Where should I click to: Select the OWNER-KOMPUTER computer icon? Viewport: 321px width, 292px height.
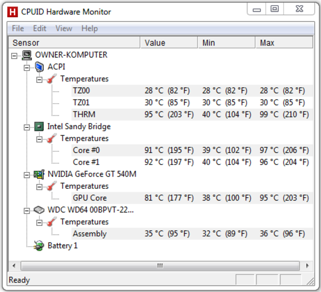(27, 55)
